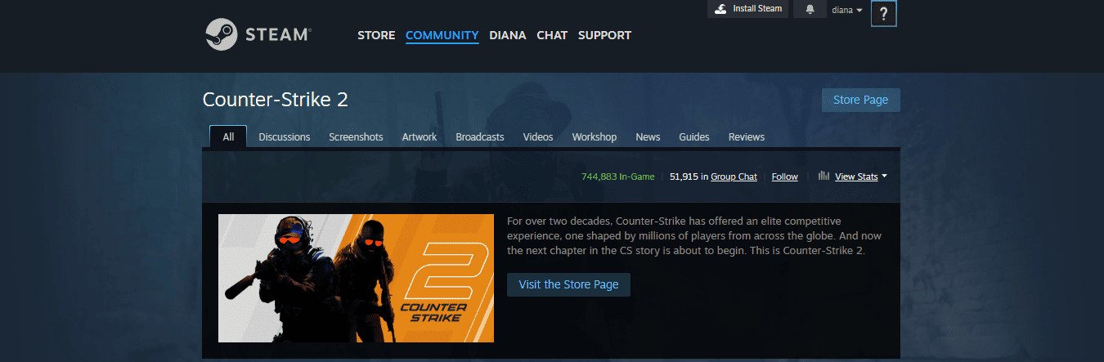Image resolution: width=1104 pixels, height=362 pixels.
Task: Open the Workshop tab
Action: point(594,137)
